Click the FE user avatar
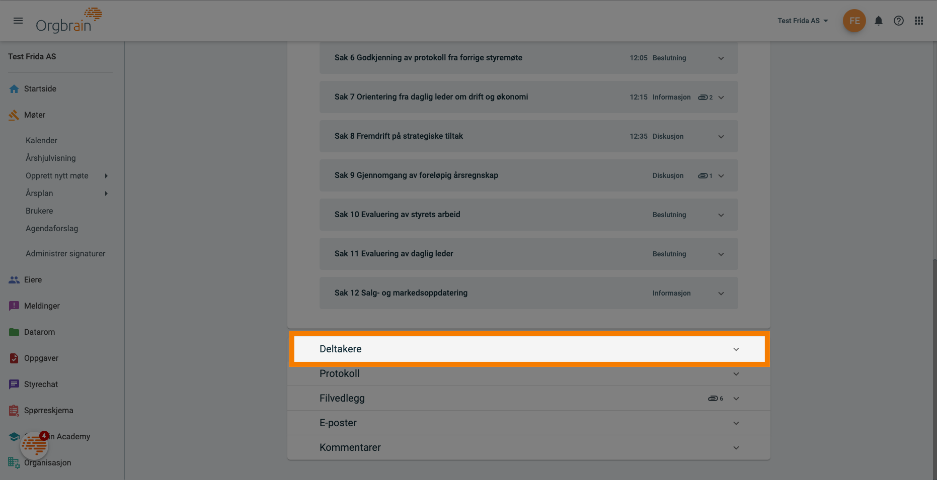This screenshot has height=480, width=937. [x=854, y=21]
